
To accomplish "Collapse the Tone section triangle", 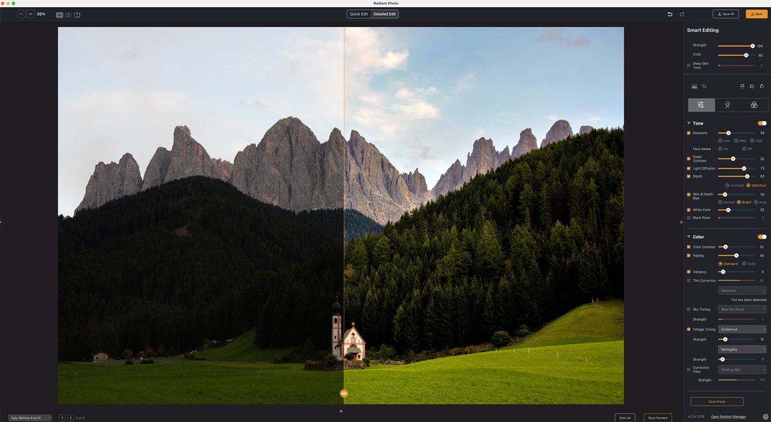I will (x=689, y=123).
